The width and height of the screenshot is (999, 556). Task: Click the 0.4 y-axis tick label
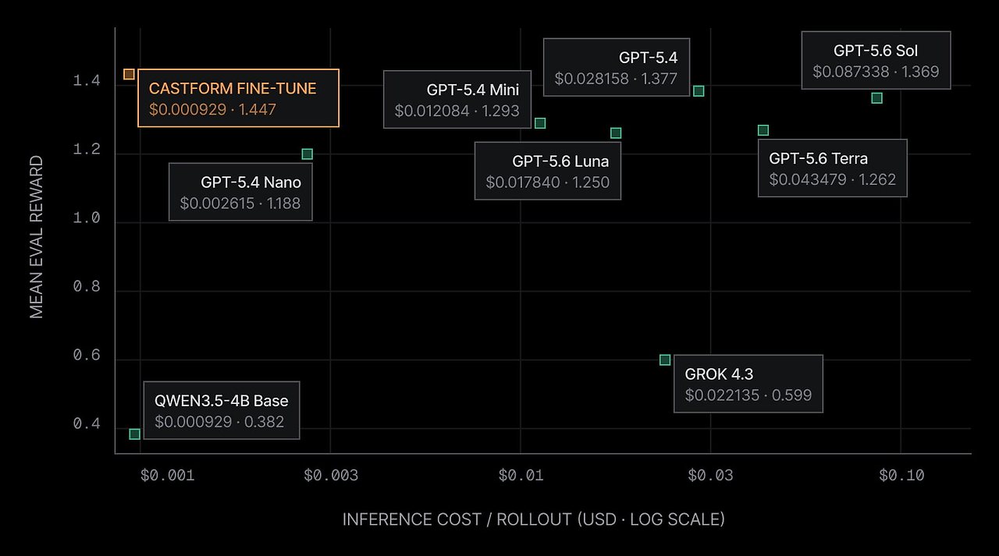[x=87, y=424]
